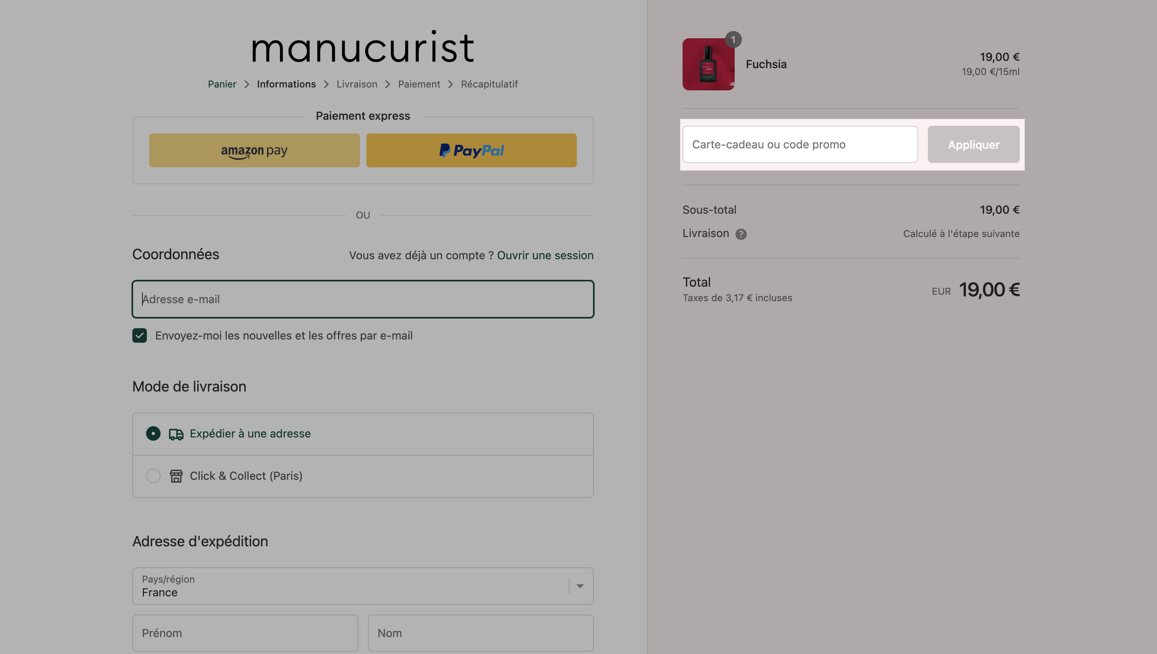Click the Ouvrir une session link
Viewport: 1157px width, 654px height.
545,255
